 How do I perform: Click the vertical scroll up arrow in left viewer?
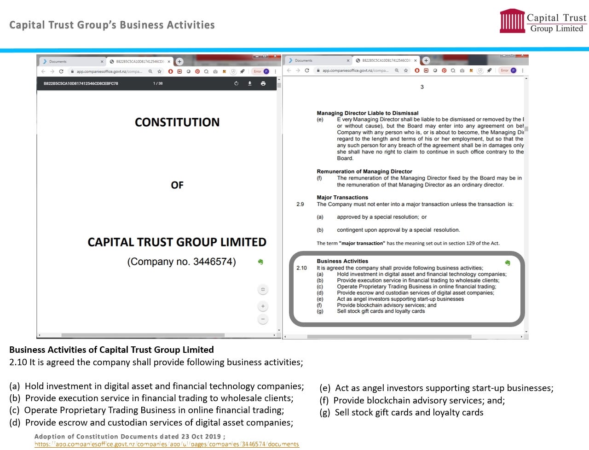point(279,80)
